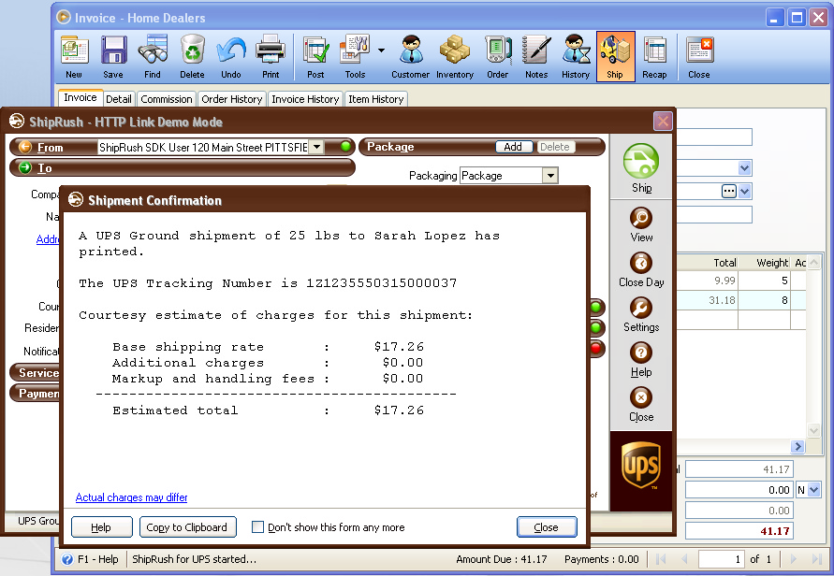Click the "Amount Due : 41.17" status text

point(502,559)
